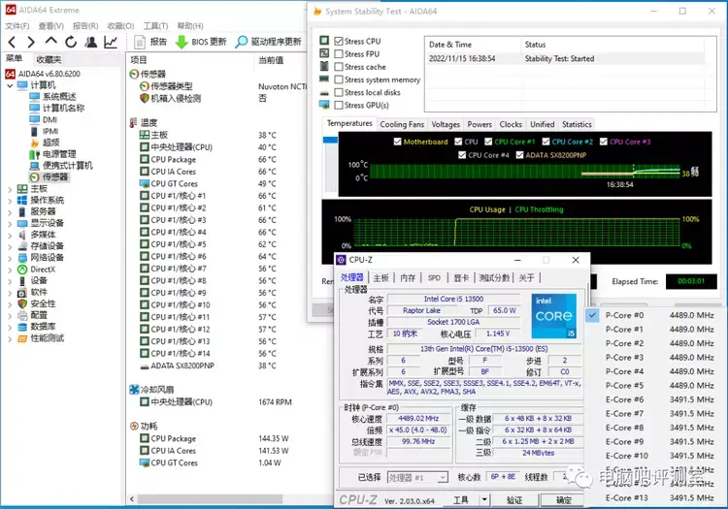Click the 功耗 power section icon
This screenshot has height=509, width=728.
click(x=134, y=426)
